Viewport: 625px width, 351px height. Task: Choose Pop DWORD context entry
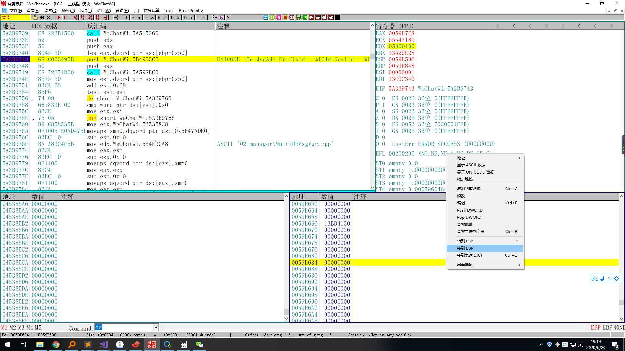[x=485, y=217]
